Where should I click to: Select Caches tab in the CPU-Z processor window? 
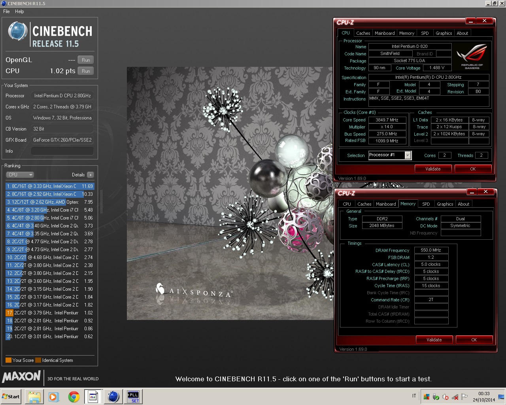pyautogui.click(x=363, y=33)
